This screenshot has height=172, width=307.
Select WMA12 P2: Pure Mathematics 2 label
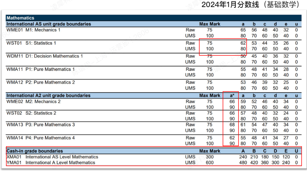coord(41,82)
